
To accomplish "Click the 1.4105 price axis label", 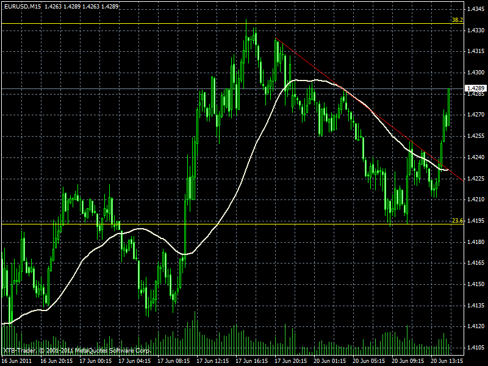I will point(476,348).
